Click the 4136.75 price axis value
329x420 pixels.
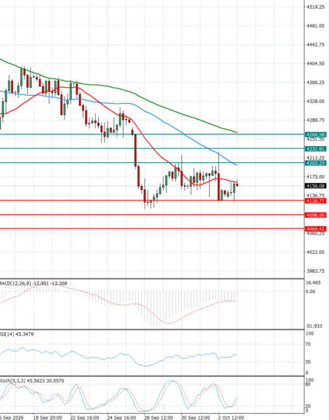[315, 196]
